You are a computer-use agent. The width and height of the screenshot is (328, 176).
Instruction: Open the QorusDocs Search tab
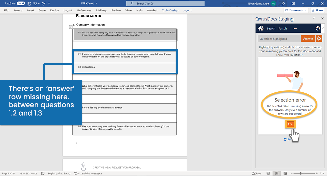[x=271, y=29]
